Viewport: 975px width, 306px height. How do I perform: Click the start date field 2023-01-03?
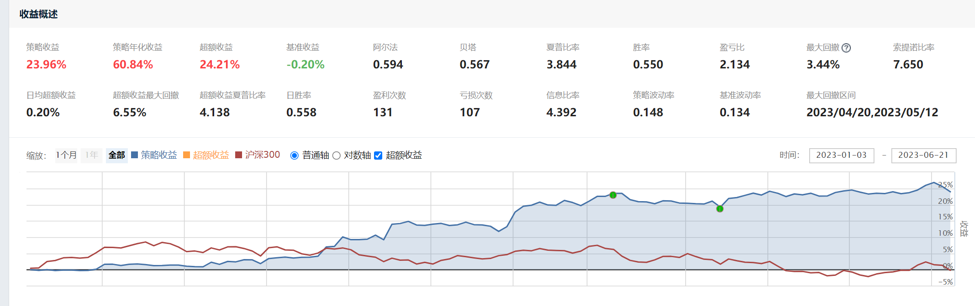(841, 155)
